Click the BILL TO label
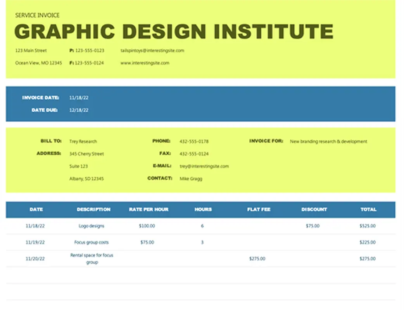 51,141
